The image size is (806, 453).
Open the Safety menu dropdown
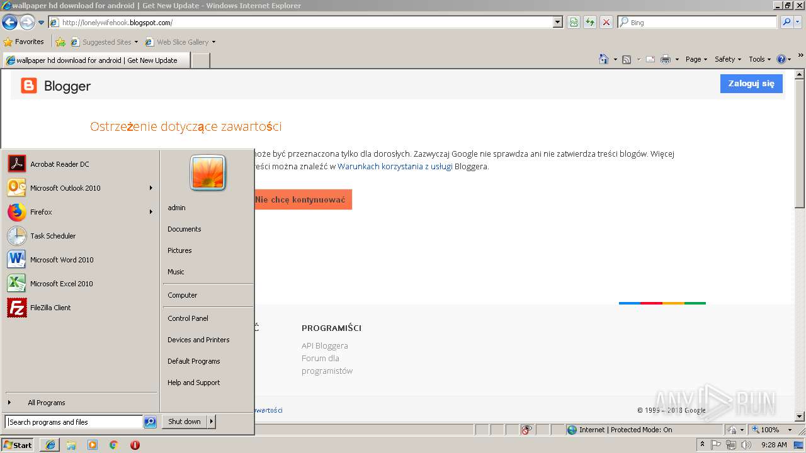(x=728, y=59)
